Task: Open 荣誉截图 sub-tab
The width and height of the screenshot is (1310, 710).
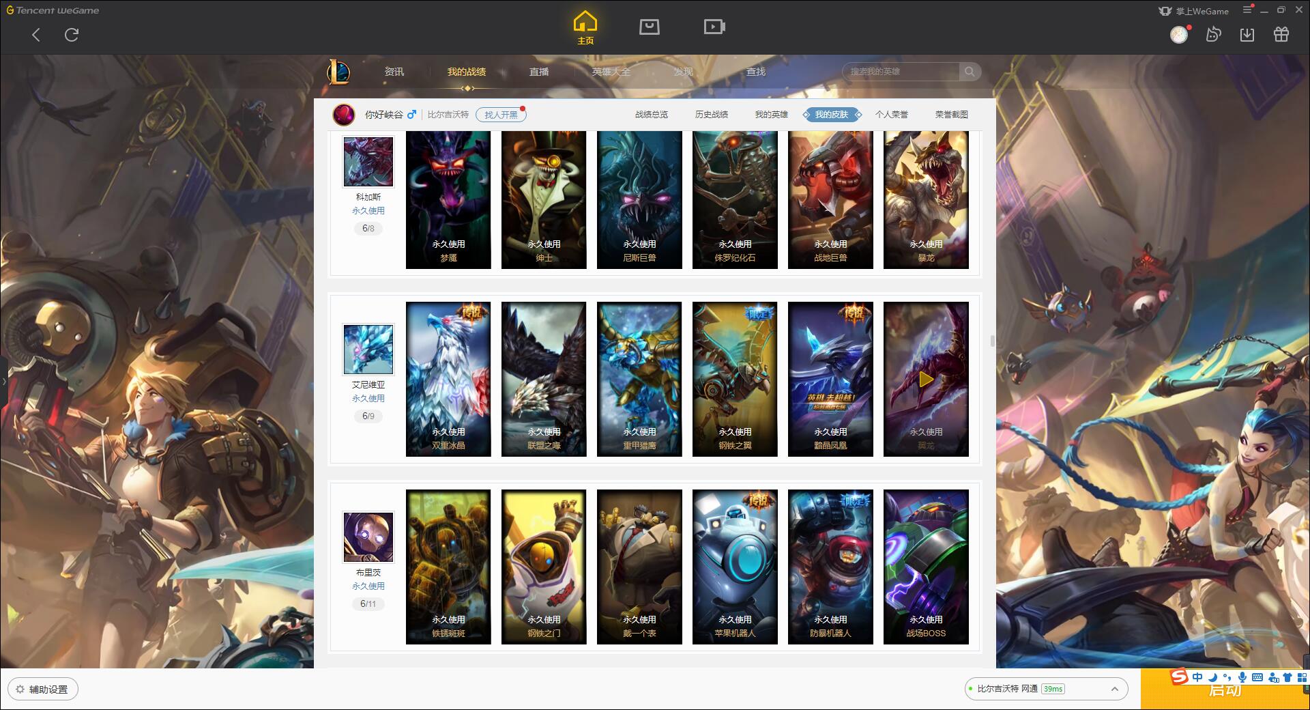Action: 952,115
